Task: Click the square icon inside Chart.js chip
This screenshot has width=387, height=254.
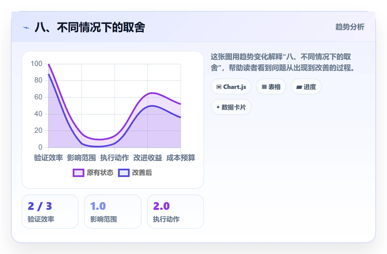Action: click(x=219, y=87)
